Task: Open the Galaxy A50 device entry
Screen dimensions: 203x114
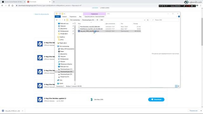Action: coord(67,49)
